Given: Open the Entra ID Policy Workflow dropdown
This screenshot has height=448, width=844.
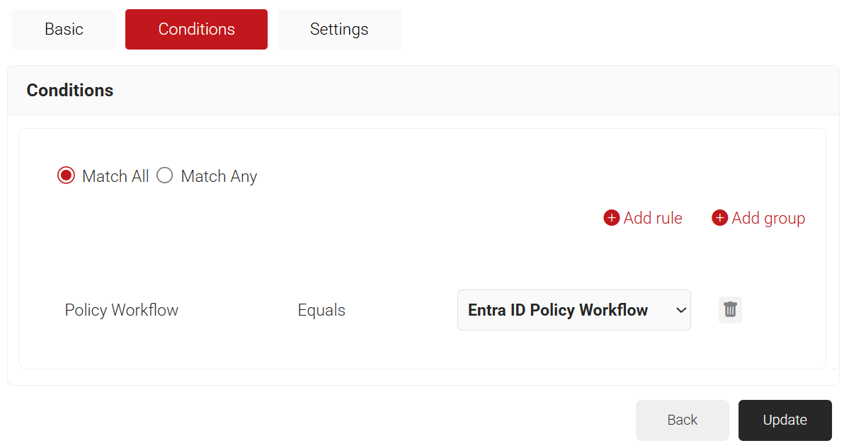Looking at the screenshot, I should click(574, 310).
